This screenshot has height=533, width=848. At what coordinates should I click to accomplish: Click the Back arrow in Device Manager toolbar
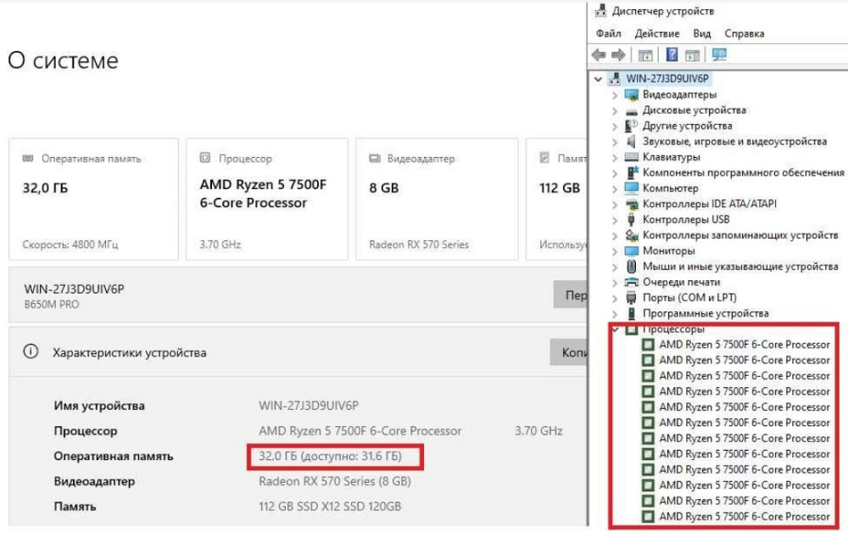point(599,55)
